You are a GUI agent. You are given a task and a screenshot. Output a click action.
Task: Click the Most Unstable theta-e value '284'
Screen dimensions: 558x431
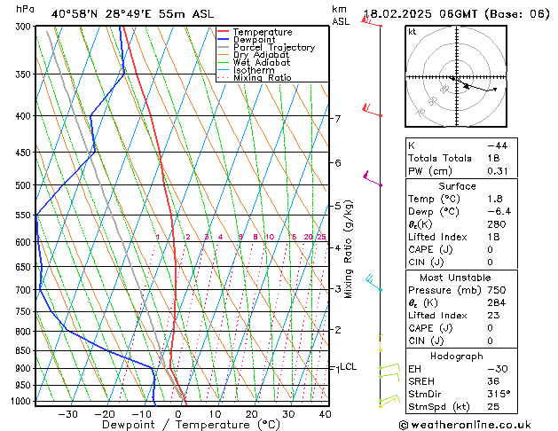pyautogui.click(x=497, y=302)
